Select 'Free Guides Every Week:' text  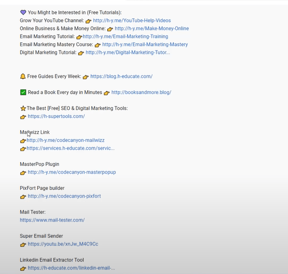point(54,76)
